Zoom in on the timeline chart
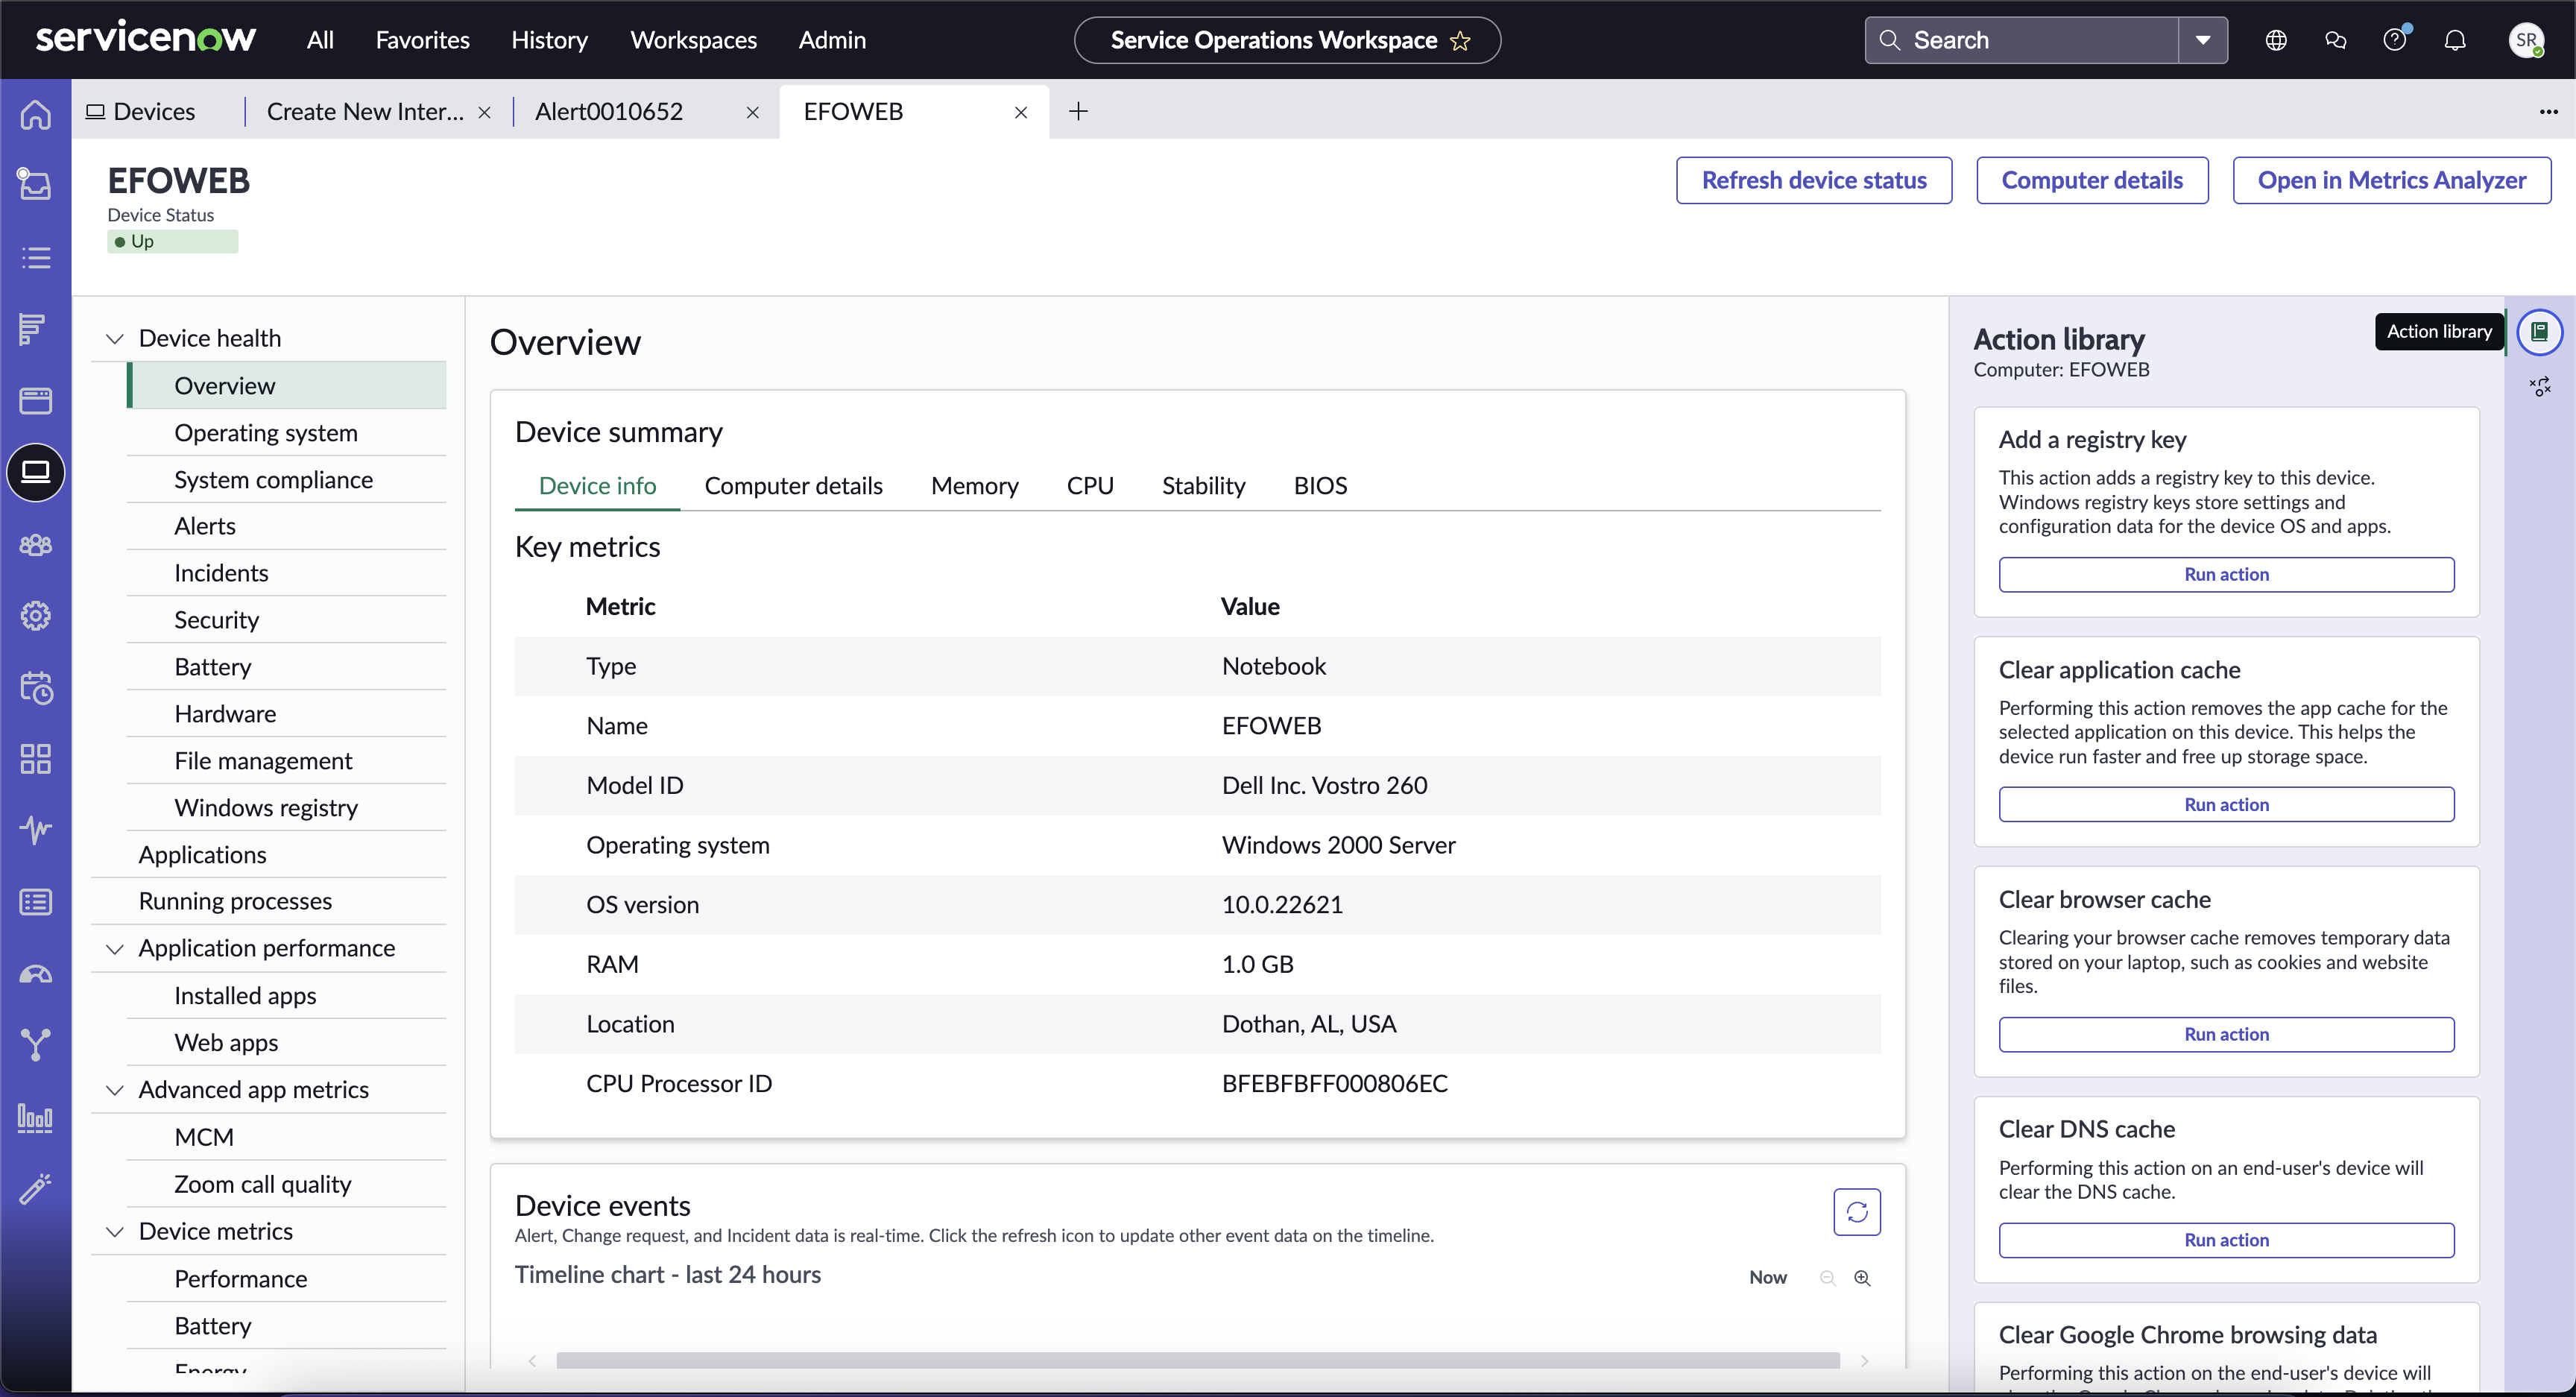Screen dimensions: 2576x1397 coord(1862,1278)
